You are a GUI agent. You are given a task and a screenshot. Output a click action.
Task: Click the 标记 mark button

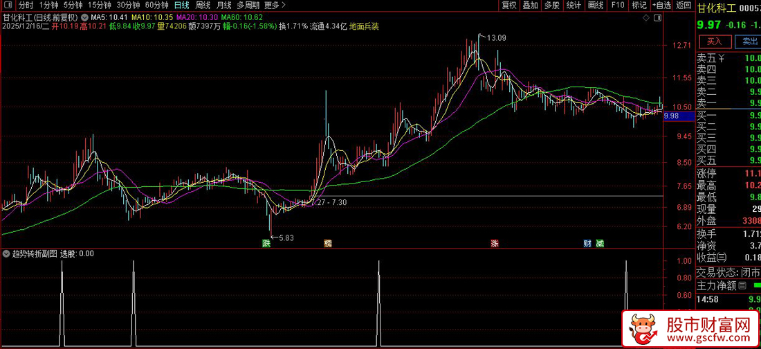tap(639, 6)
